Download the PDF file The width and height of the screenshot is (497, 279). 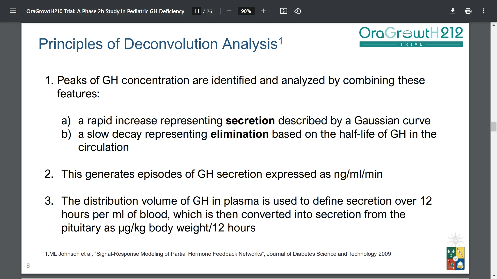453,11
